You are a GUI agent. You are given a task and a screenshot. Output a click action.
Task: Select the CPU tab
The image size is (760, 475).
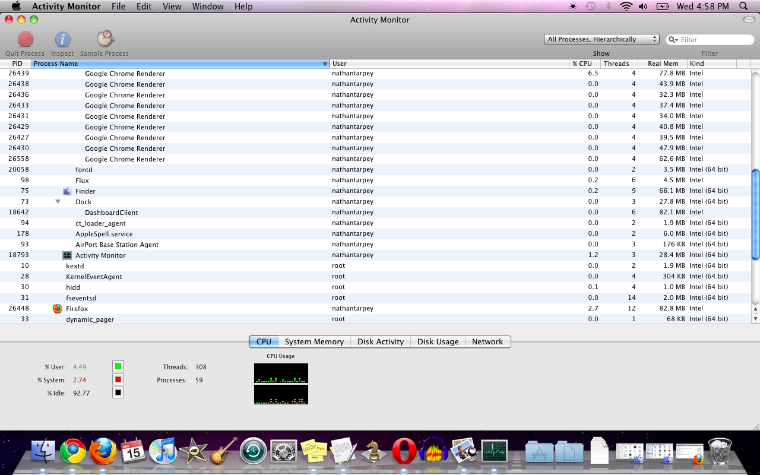tap(264, 342)
